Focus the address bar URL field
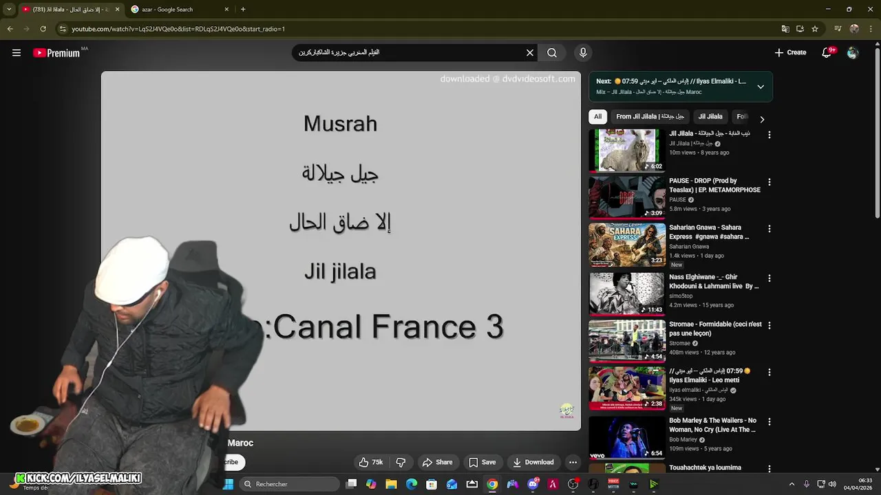Image resolution: width=881 pixels, height=495 pixels. point(413,29)
